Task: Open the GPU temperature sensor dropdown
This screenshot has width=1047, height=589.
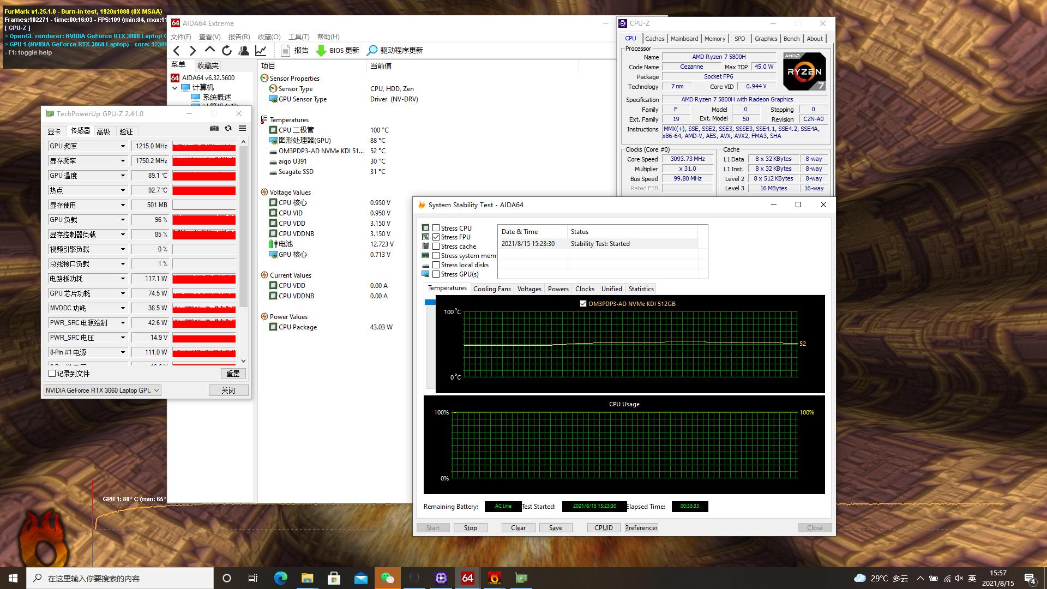Action: [x=123, y=176]
